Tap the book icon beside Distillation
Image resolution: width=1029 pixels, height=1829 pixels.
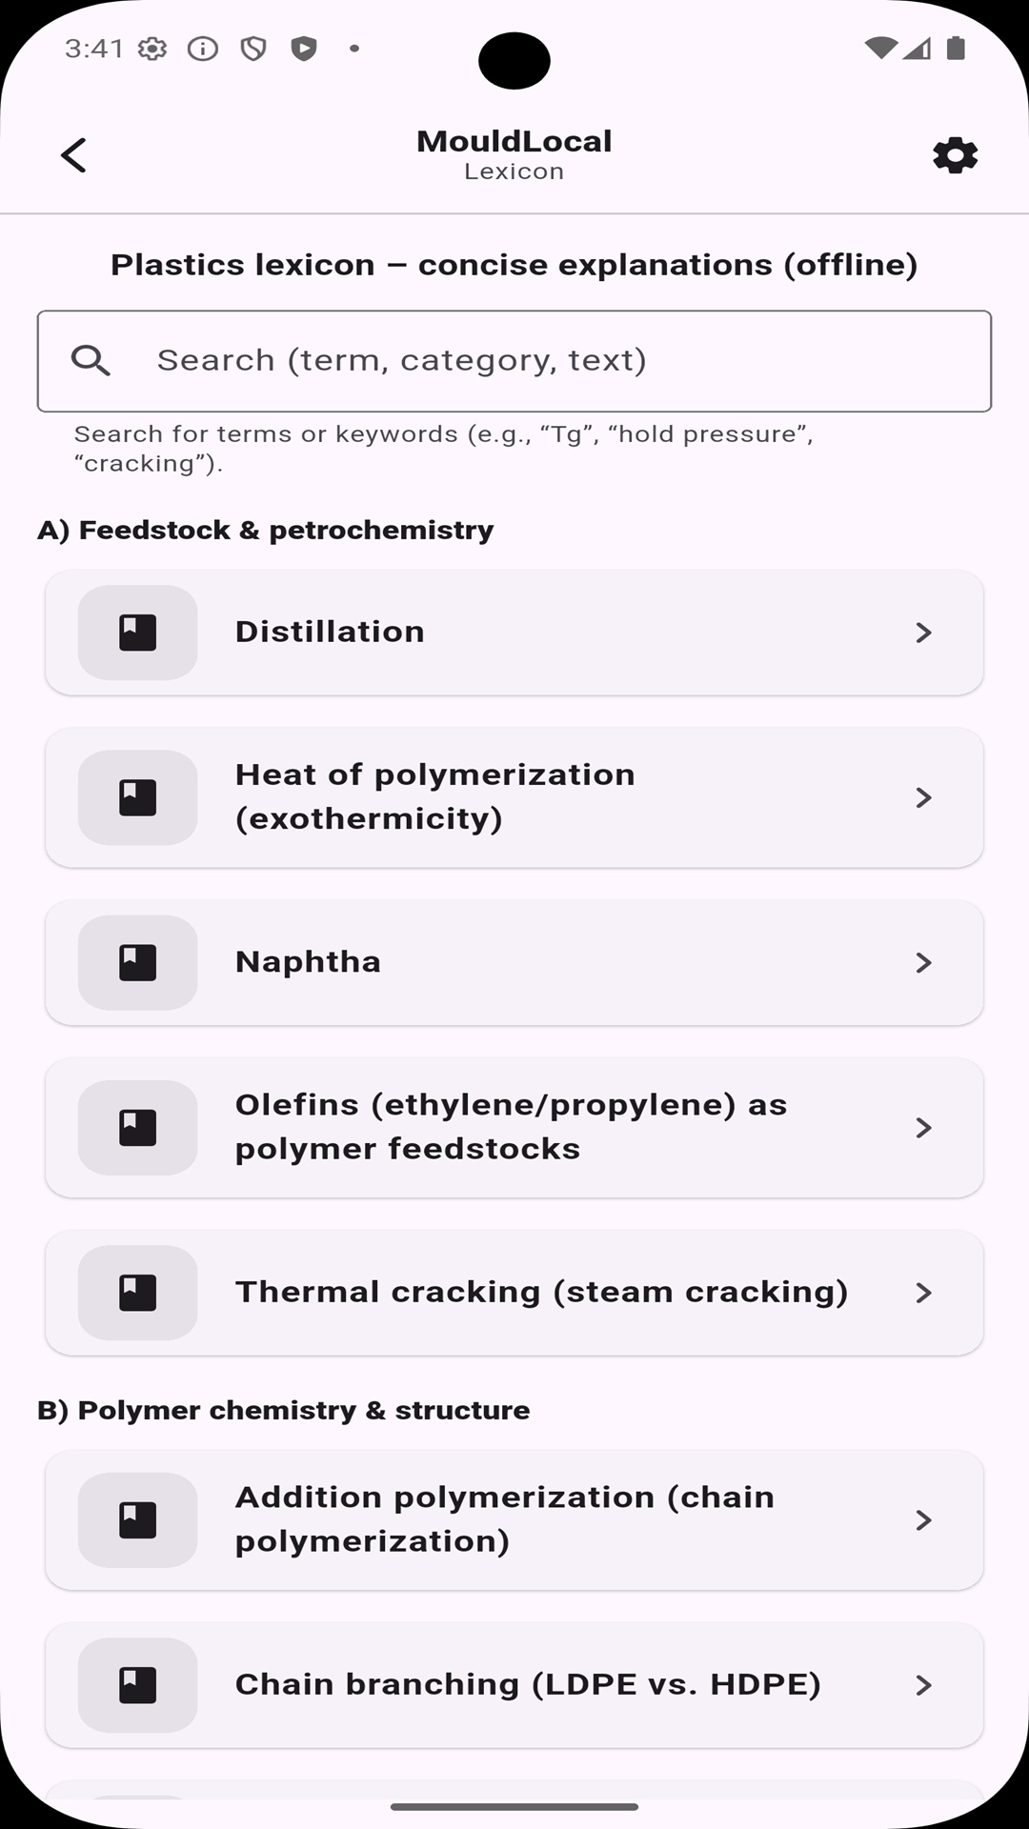[137, 633]
